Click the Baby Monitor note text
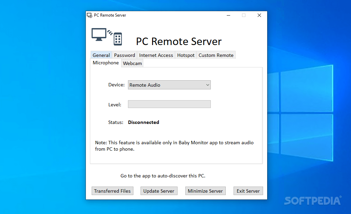 click(x=174, y=146)
